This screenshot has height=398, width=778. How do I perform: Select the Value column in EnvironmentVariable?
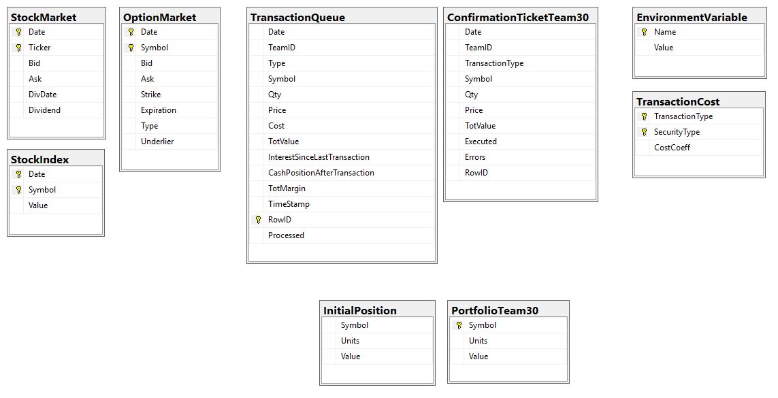pos(663,48)
